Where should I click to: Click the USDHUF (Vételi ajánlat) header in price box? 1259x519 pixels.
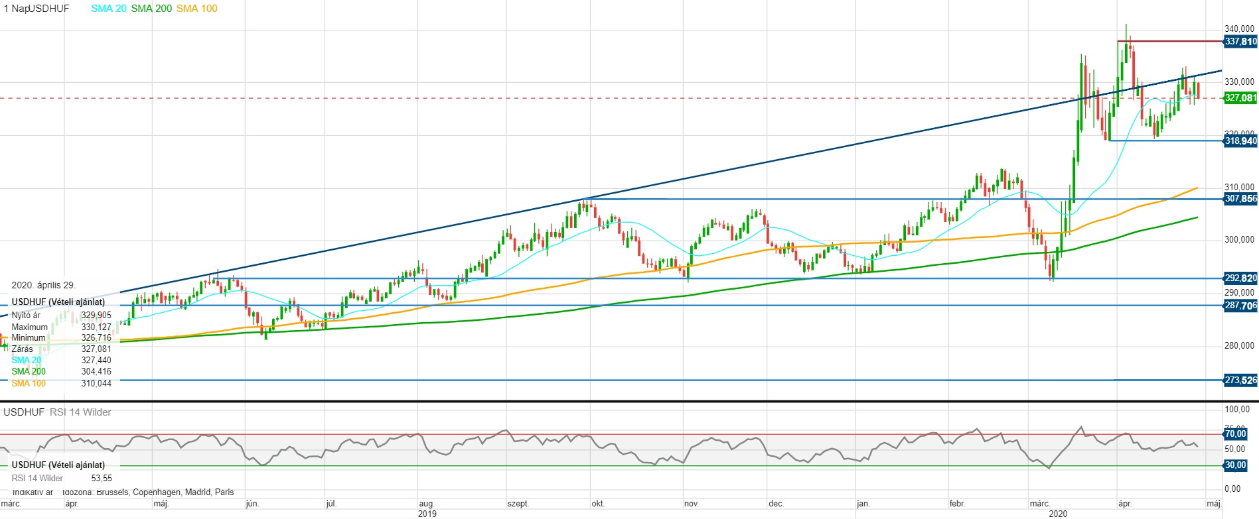[x=58, y=302]
